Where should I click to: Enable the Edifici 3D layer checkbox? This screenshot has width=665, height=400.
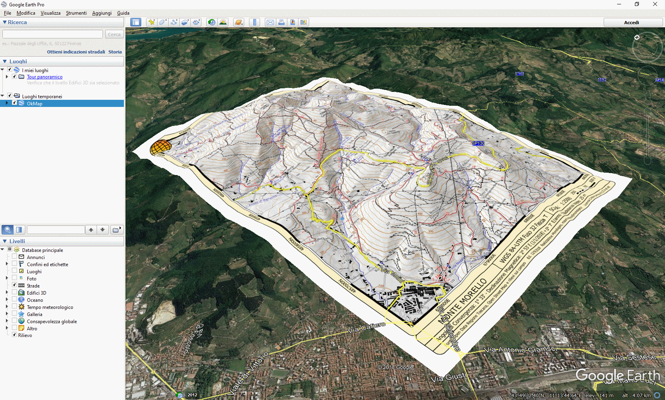tap(14, 292)
